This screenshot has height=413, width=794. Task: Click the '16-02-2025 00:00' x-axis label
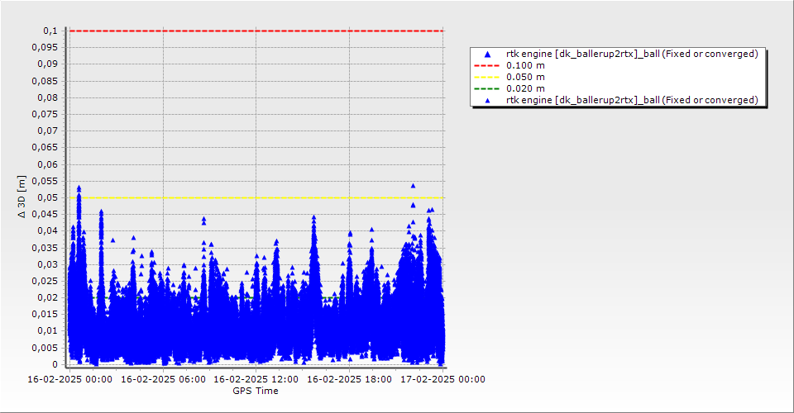[x=69, y=379]
